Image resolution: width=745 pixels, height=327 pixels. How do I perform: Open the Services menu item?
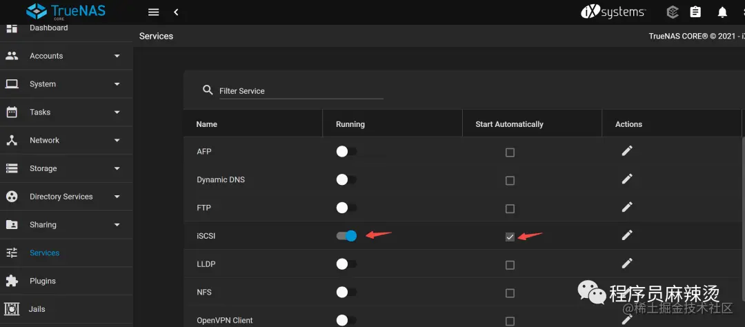(x=66, y=252)
